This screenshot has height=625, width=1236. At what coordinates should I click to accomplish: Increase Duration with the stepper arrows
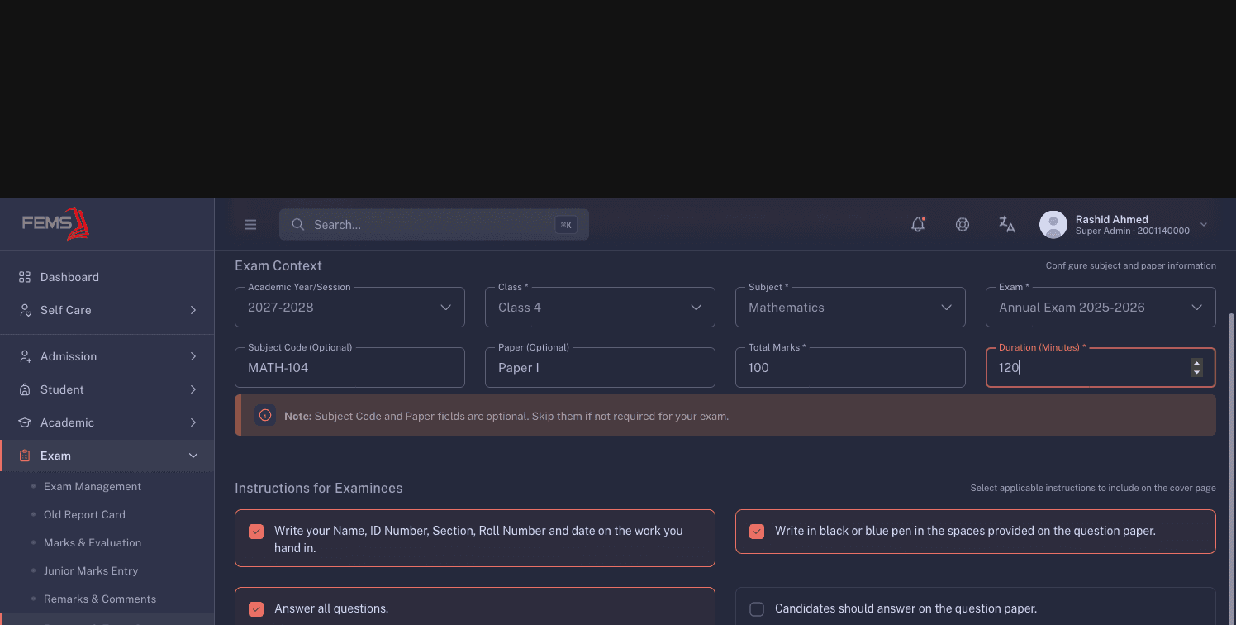click(x=1196, y=363)
